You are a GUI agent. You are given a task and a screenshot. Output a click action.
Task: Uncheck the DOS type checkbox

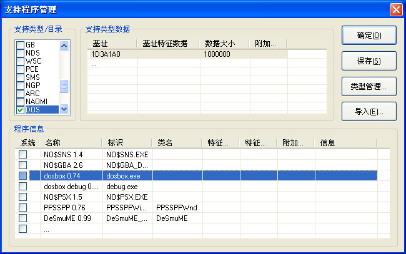click(21, 110)
